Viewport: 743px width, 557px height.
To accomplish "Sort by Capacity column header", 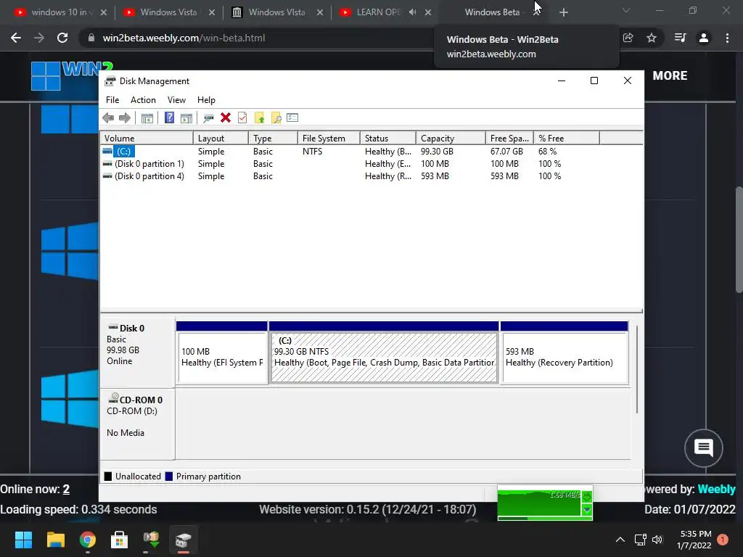I will tap(451, 139).
